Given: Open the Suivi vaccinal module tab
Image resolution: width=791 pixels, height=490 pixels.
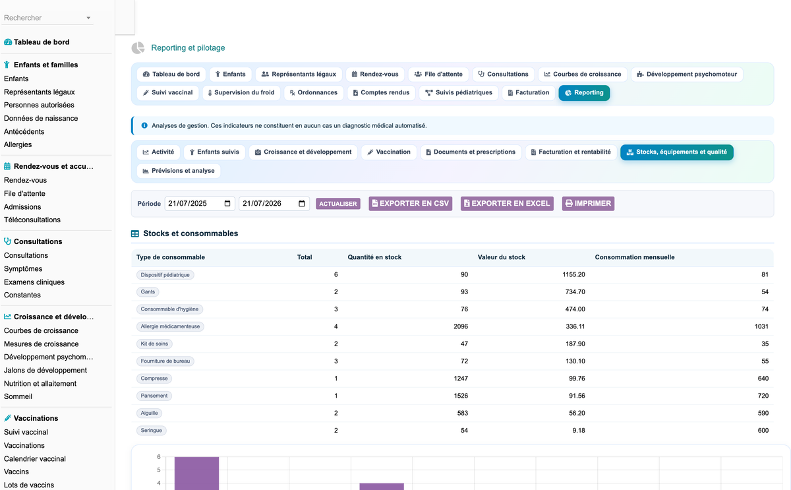Looking at the screenshot, I should [168, 93].
